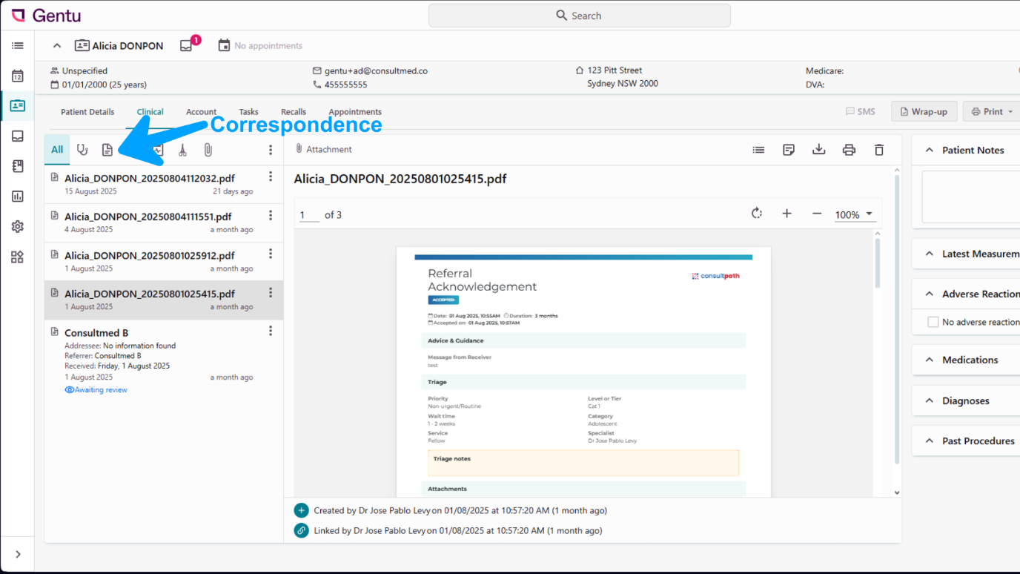The height and width of the screenshot is (574, 1020).
Task: Click the Wrap-up button
Action: [x=924, y=112]
